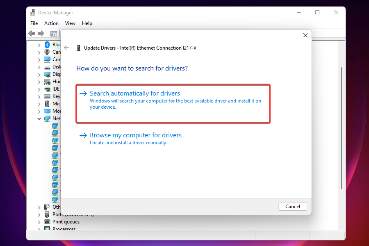369x246 pixels.
Task: Select the Computer monitor icon
Action: pos(47,59)
